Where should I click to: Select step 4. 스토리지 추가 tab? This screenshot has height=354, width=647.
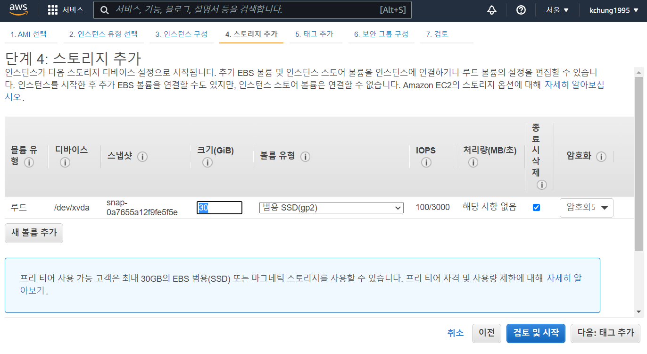coord(251,34)
